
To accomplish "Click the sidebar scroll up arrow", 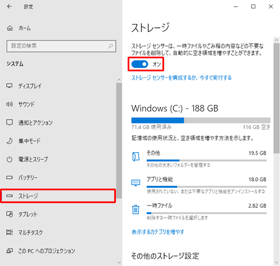I will point(119,80).
